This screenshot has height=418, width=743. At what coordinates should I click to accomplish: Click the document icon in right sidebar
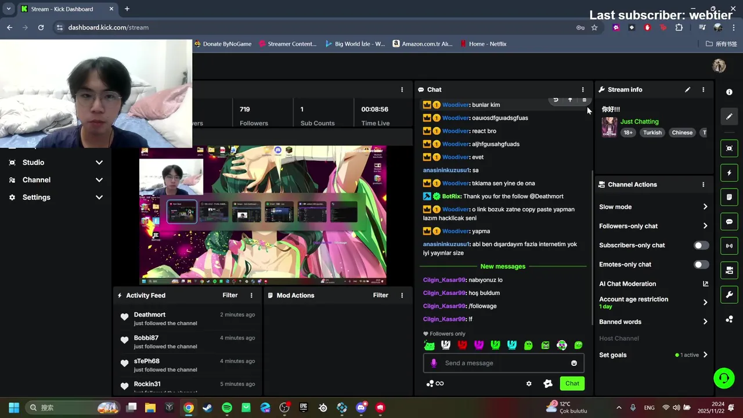(730, 197)
